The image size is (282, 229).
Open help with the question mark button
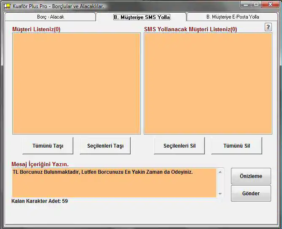pos(268,27)
